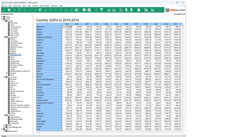Click the green checkmark confirm icon
The width and height of the screenshot is (239, 137).
4,10
